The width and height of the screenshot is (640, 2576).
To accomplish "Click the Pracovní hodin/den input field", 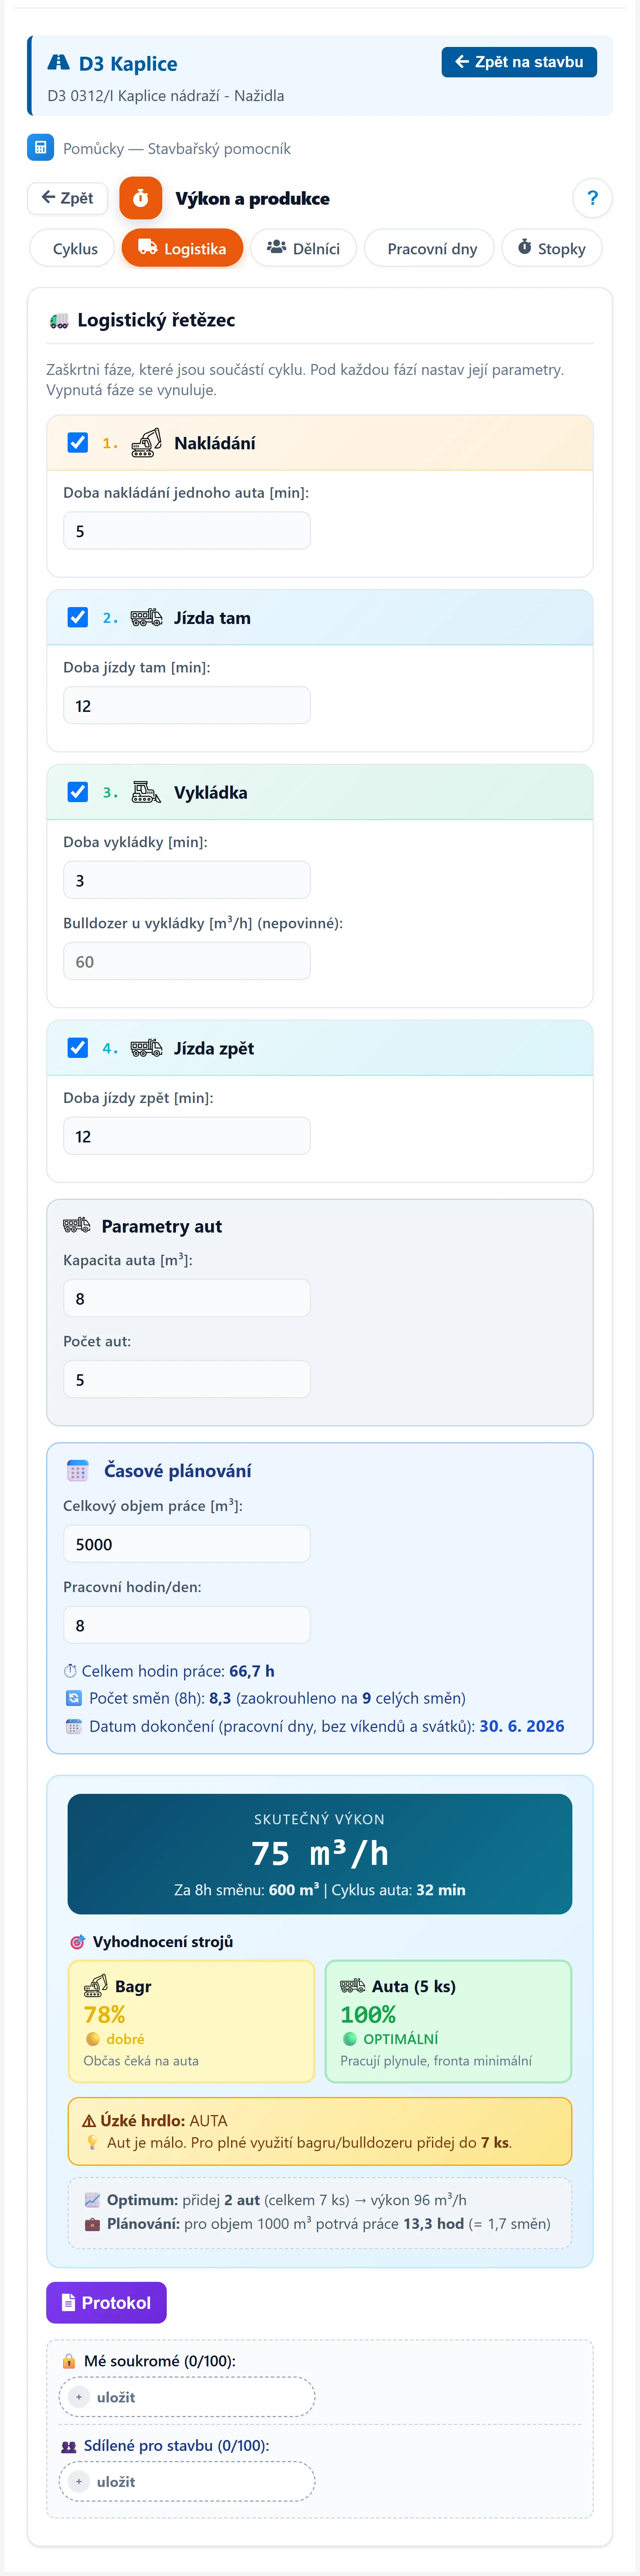I will 187,1626.
